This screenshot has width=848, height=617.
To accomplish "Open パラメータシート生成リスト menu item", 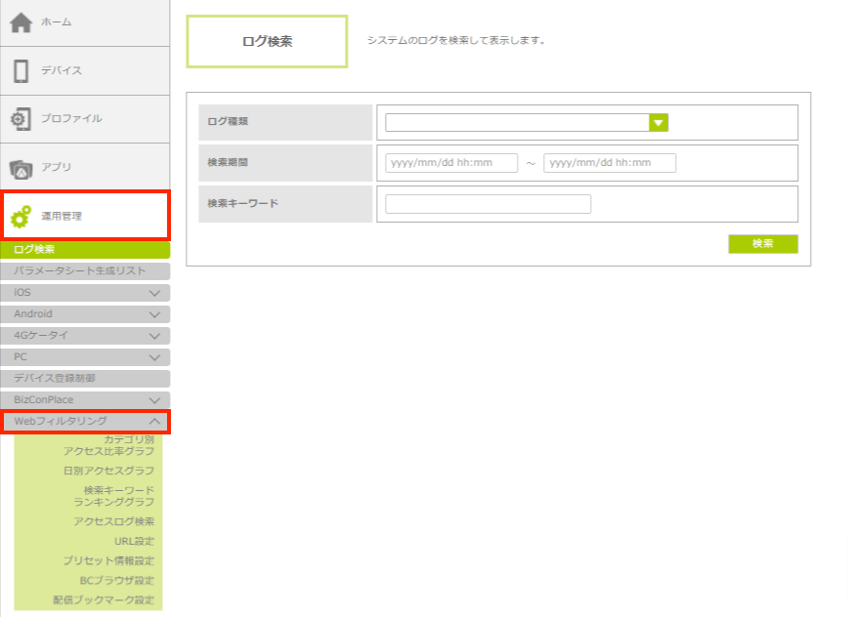I will coord(85,271).
